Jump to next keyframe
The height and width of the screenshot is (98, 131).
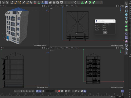click(x=30, y=91)
